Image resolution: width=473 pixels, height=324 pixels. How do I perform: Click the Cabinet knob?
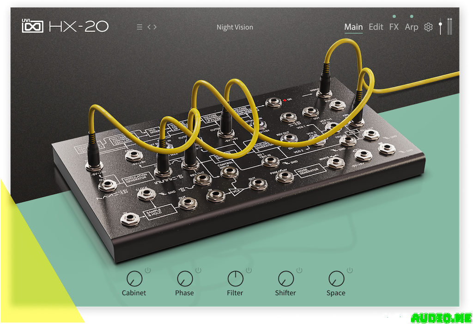[x=134, y=278]
